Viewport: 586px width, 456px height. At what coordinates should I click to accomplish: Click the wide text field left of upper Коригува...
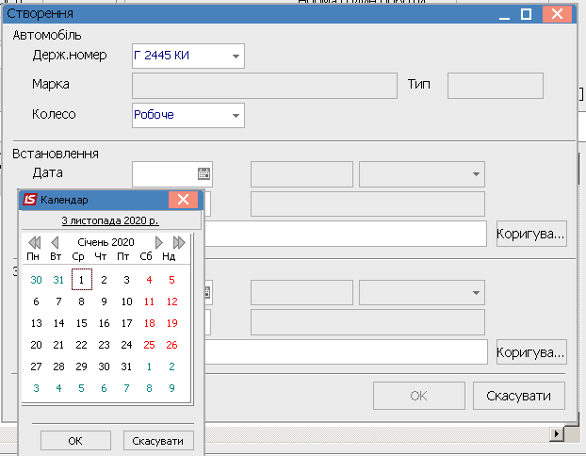(x=346, y=234)
